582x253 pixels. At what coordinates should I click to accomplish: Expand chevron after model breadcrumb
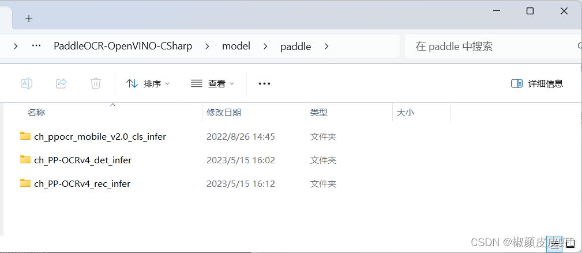[x=265, y=46]
